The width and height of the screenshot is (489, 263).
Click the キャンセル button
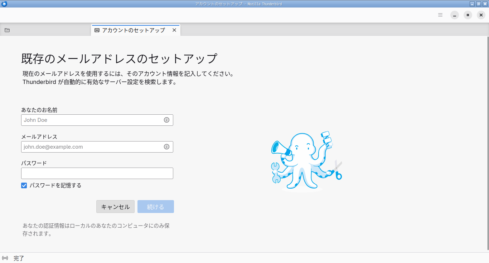coord(115,207)
